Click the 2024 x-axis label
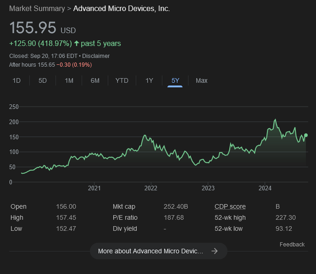Viewport: 316px width, 274px height. (265, 188)
